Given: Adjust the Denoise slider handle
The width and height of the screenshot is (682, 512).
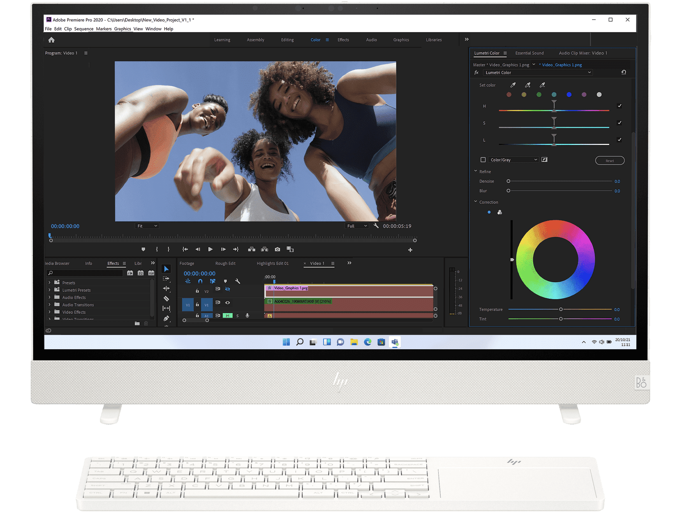Looking at the screenshot, I should [x=509, y=181].
